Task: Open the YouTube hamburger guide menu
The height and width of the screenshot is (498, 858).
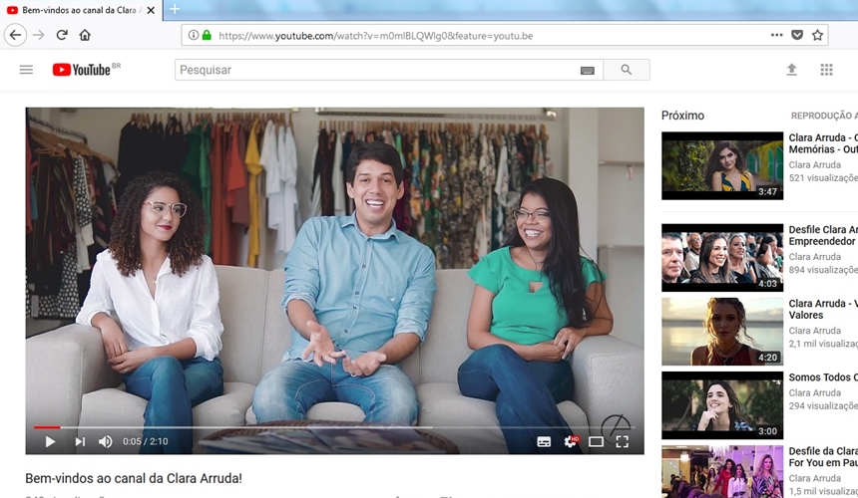Action: (x=26, y=70)
